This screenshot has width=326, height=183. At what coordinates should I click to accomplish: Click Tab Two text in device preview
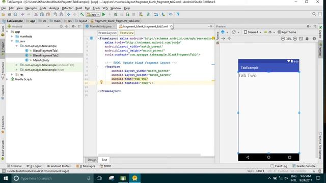pos(248,76)
